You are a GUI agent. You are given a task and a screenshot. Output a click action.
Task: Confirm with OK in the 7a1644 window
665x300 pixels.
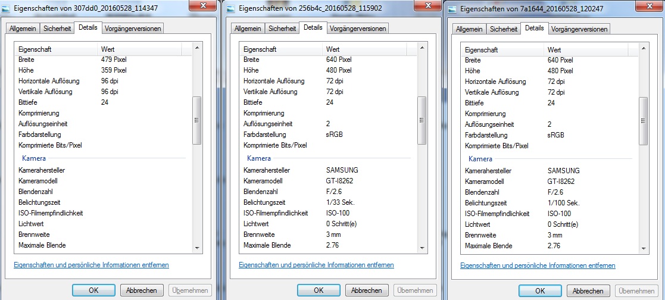point(540,290)
